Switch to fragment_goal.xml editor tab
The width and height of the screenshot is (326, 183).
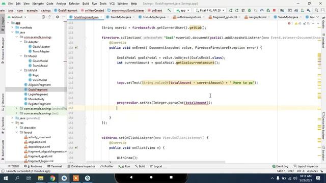[x=225, y=17]
